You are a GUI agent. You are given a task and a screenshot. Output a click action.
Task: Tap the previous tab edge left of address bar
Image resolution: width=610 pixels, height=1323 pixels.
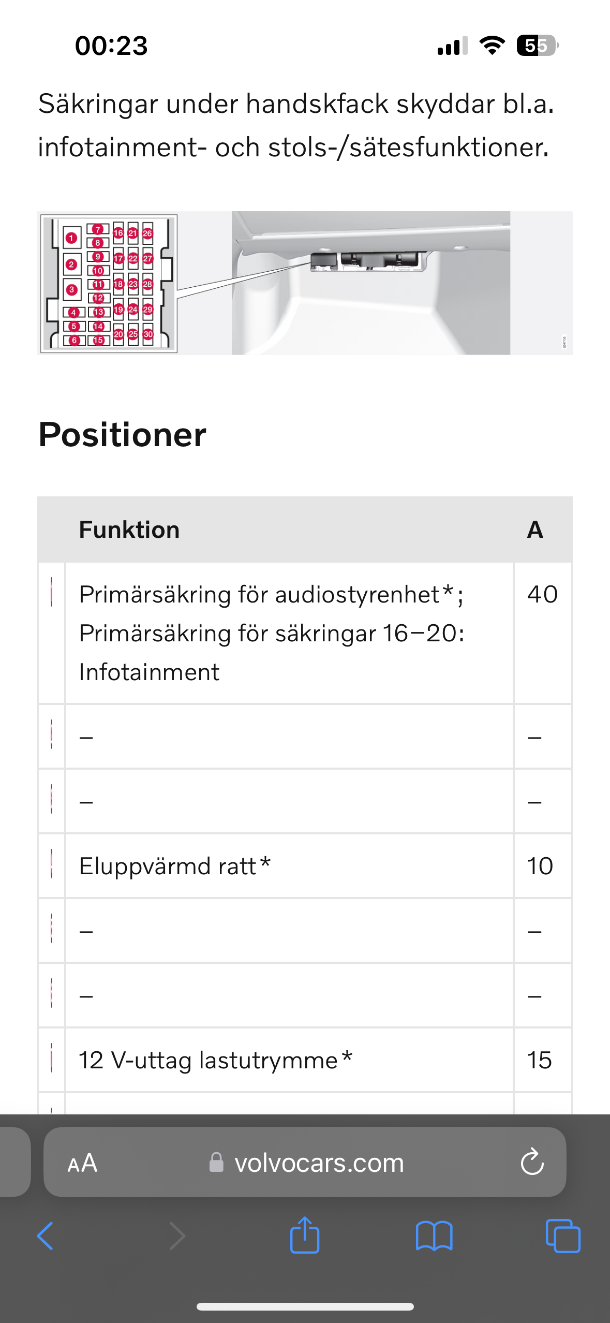click(14, 1162)
